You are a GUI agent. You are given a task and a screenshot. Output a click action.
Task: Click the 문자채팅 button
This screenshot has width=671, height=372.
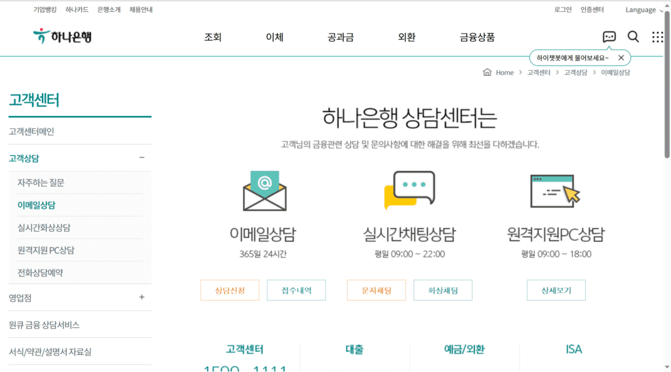click(376, 290)
